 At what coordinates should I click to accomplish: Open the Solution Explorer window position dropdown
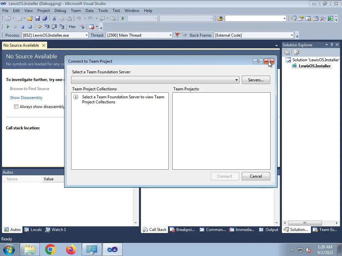tap(327, 45)
